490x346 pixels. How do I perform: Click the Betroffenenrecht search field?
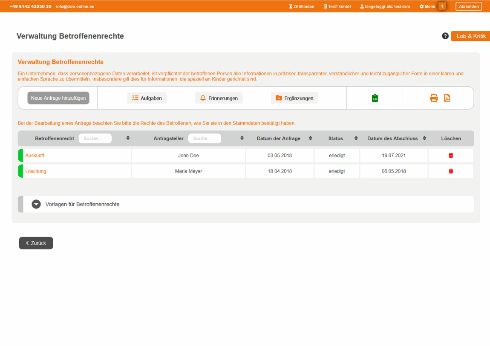pos(95,138)
